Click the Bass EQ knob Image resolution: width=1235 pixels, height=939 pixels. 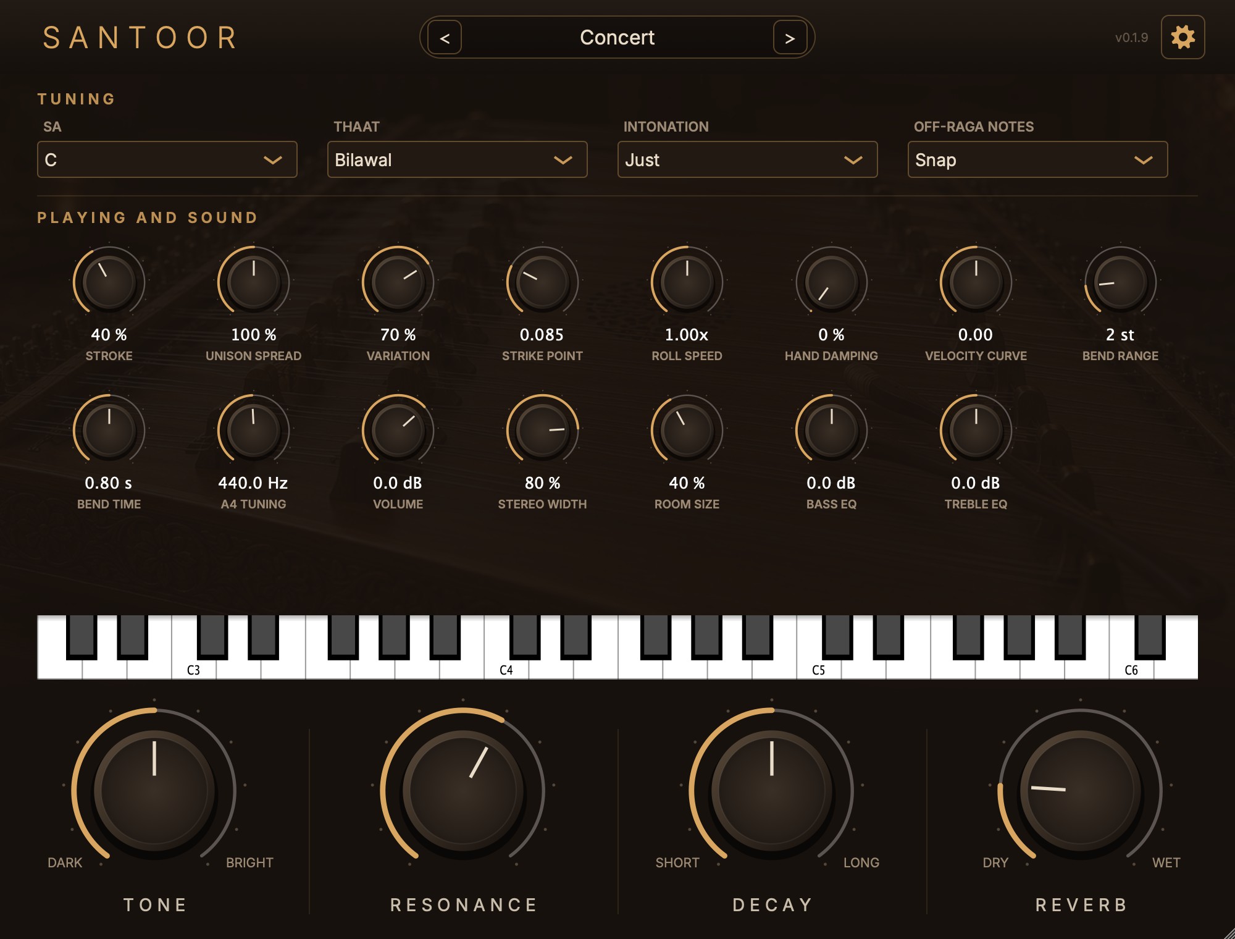click(x=832, y=430)
